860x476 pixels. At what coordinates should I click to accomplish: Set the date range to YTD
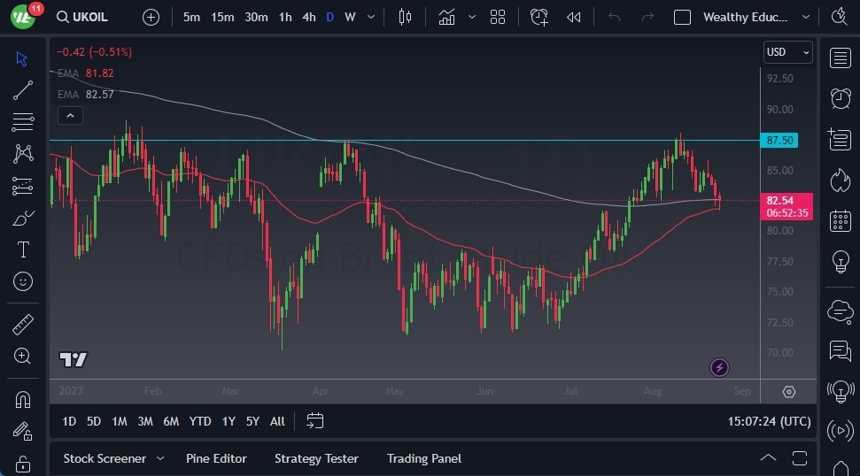click(200, 421)
